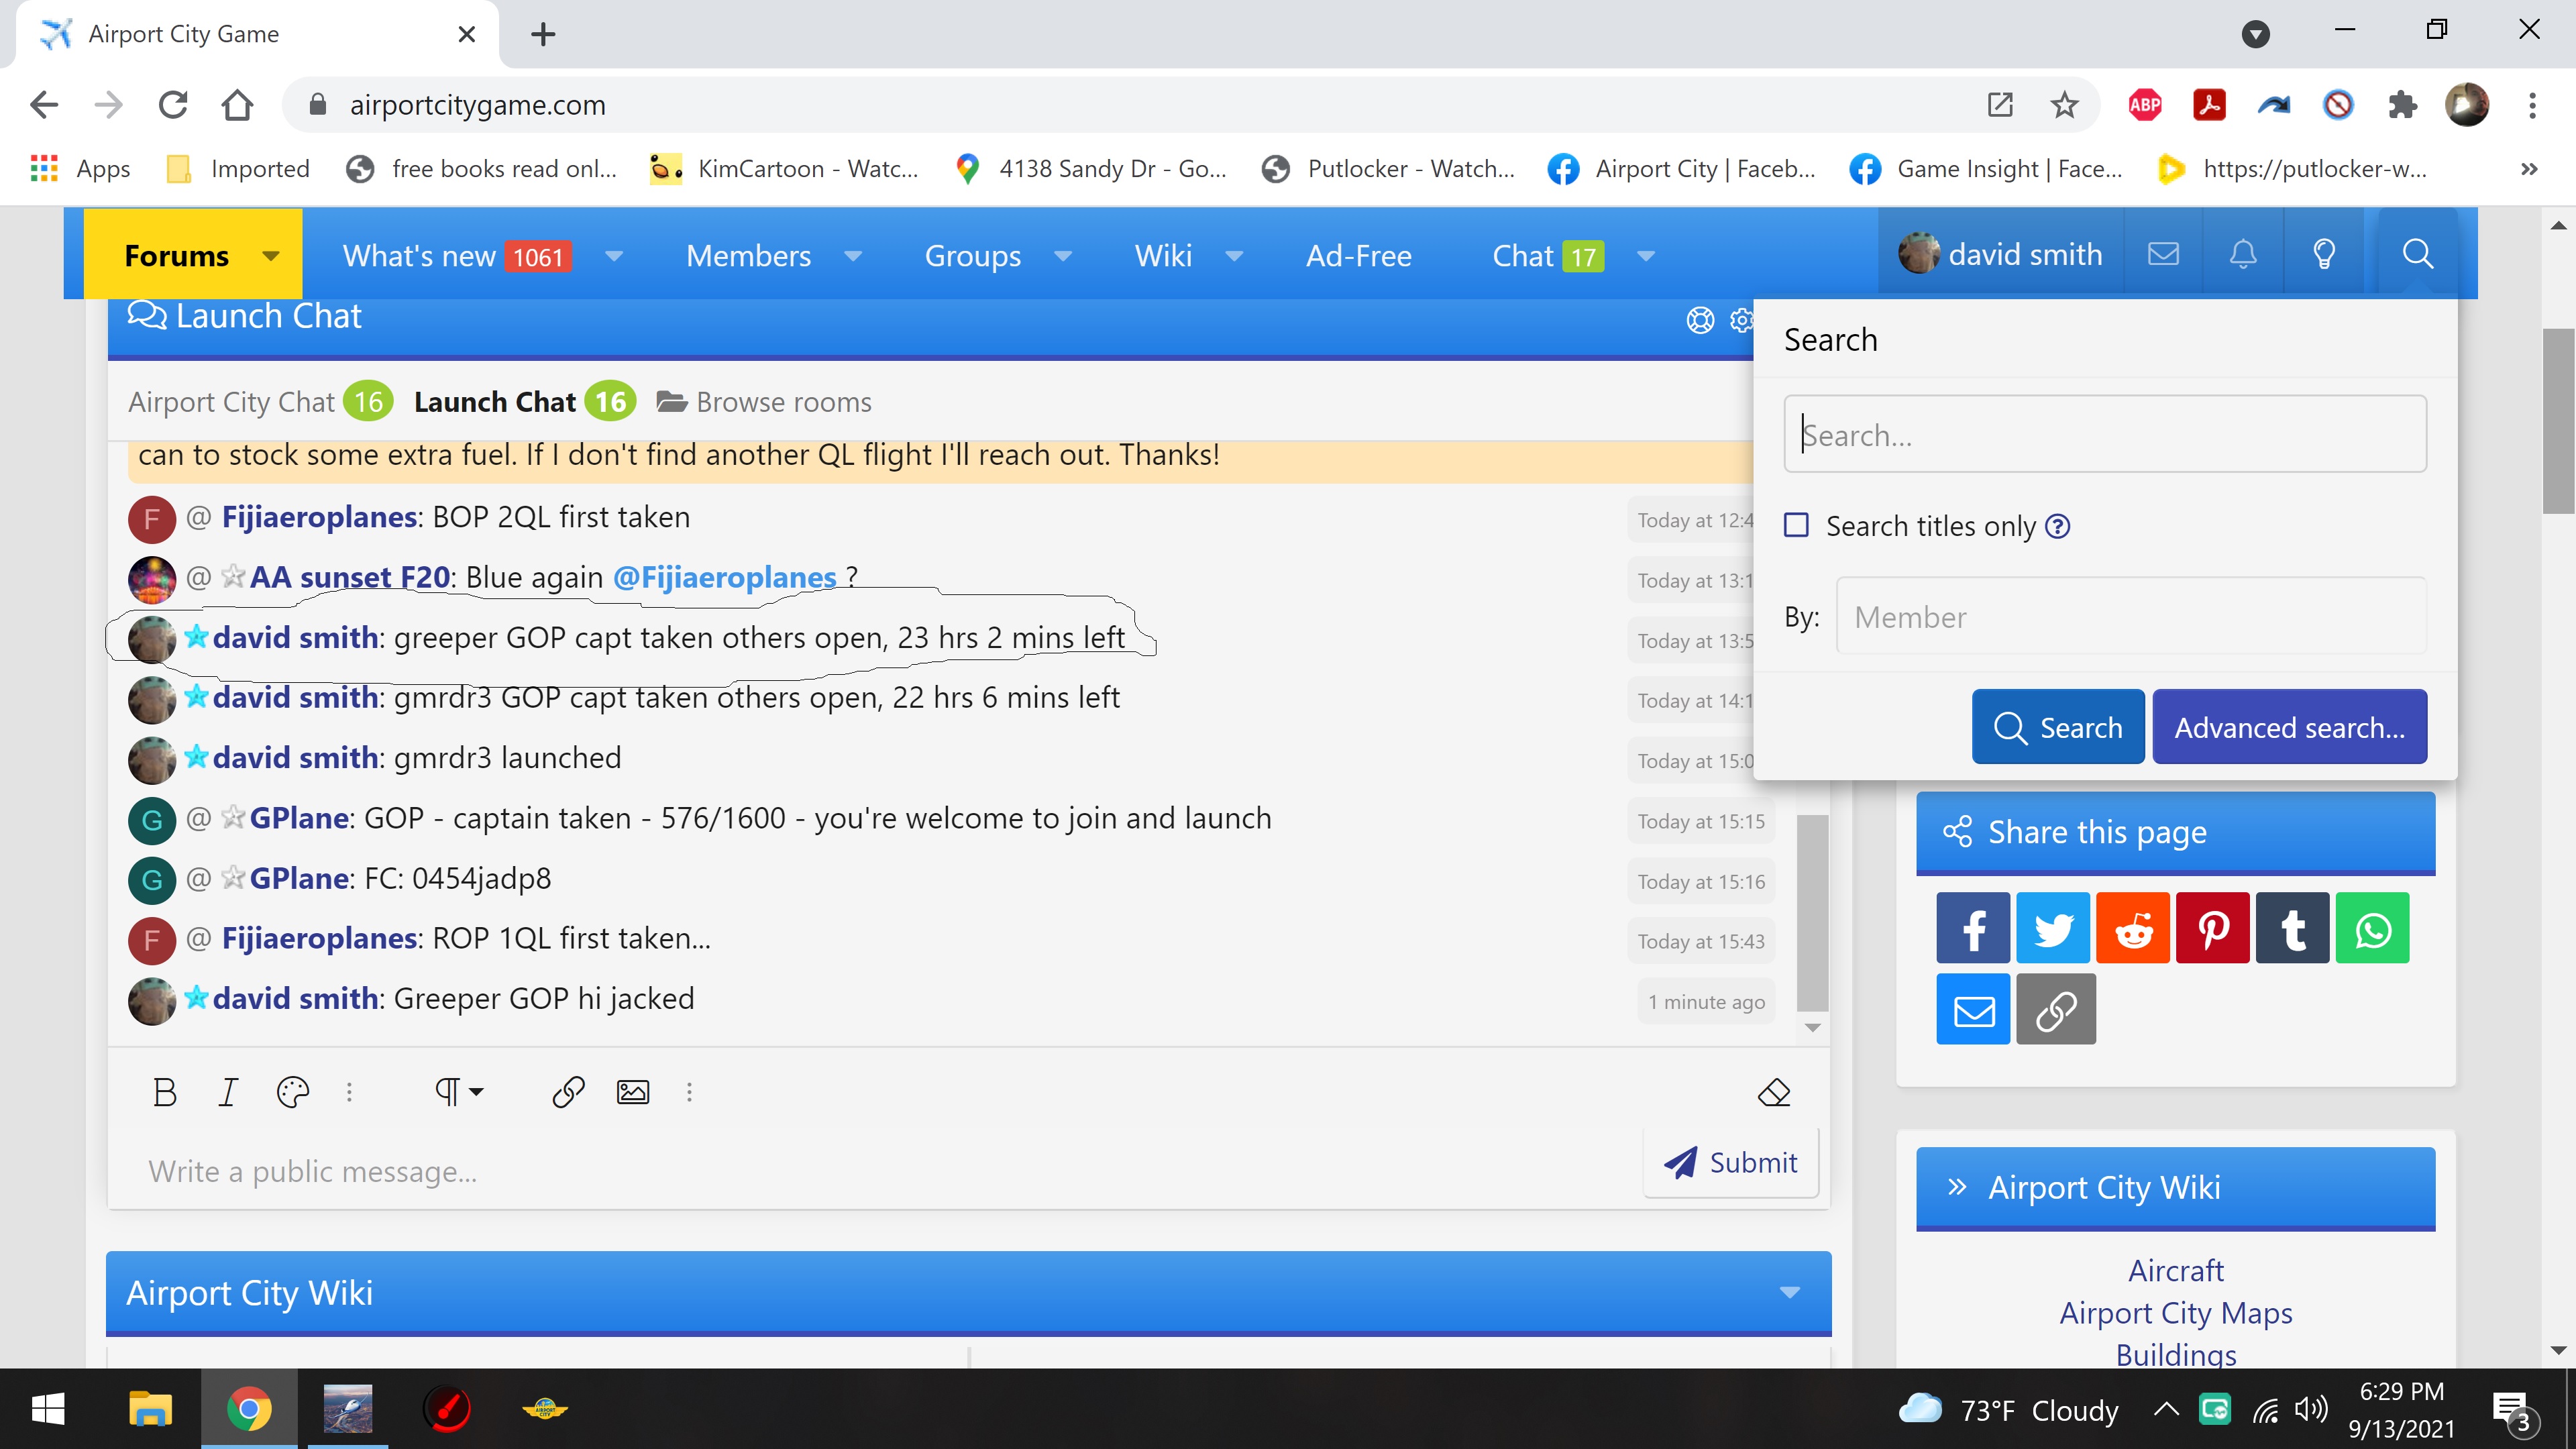The image size is (2576, 1449).
Task: Expand the Wiki dropdown arrow
Action: [1235, 256]
